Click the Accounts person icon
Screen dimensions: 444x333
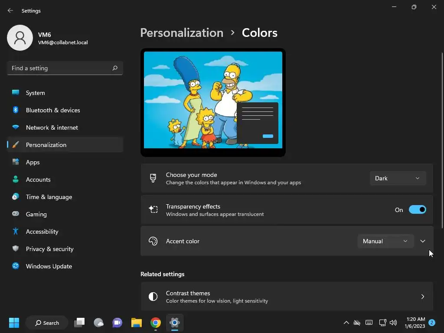click(16, 179)
